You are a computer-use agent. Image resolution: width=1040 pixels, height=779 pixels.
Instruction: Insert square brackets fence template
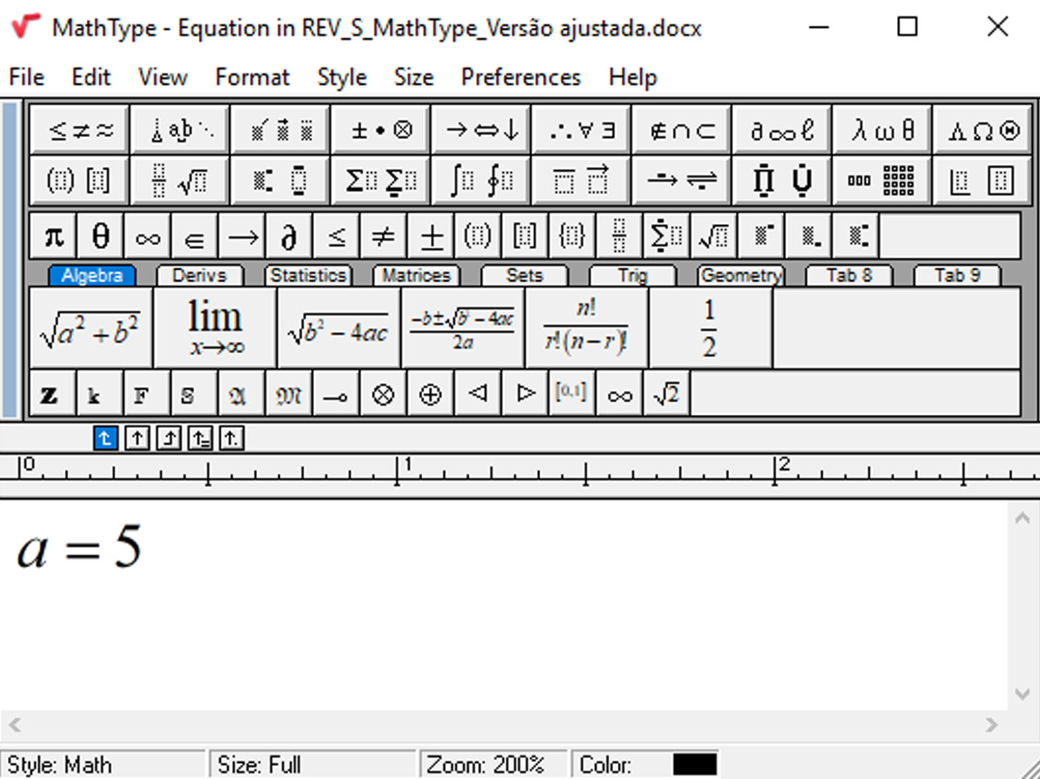pos(526,236)
